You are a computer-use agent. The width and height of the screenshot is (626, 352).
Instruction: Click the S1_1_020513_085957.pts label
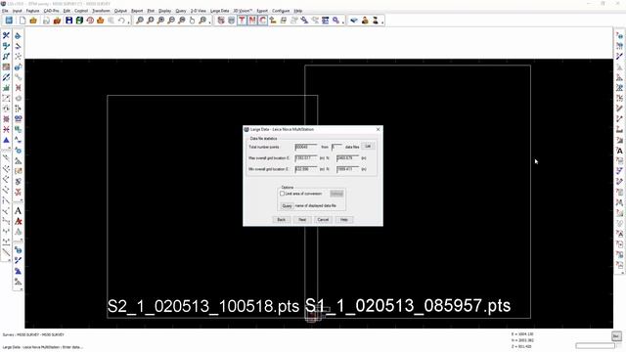408,306
